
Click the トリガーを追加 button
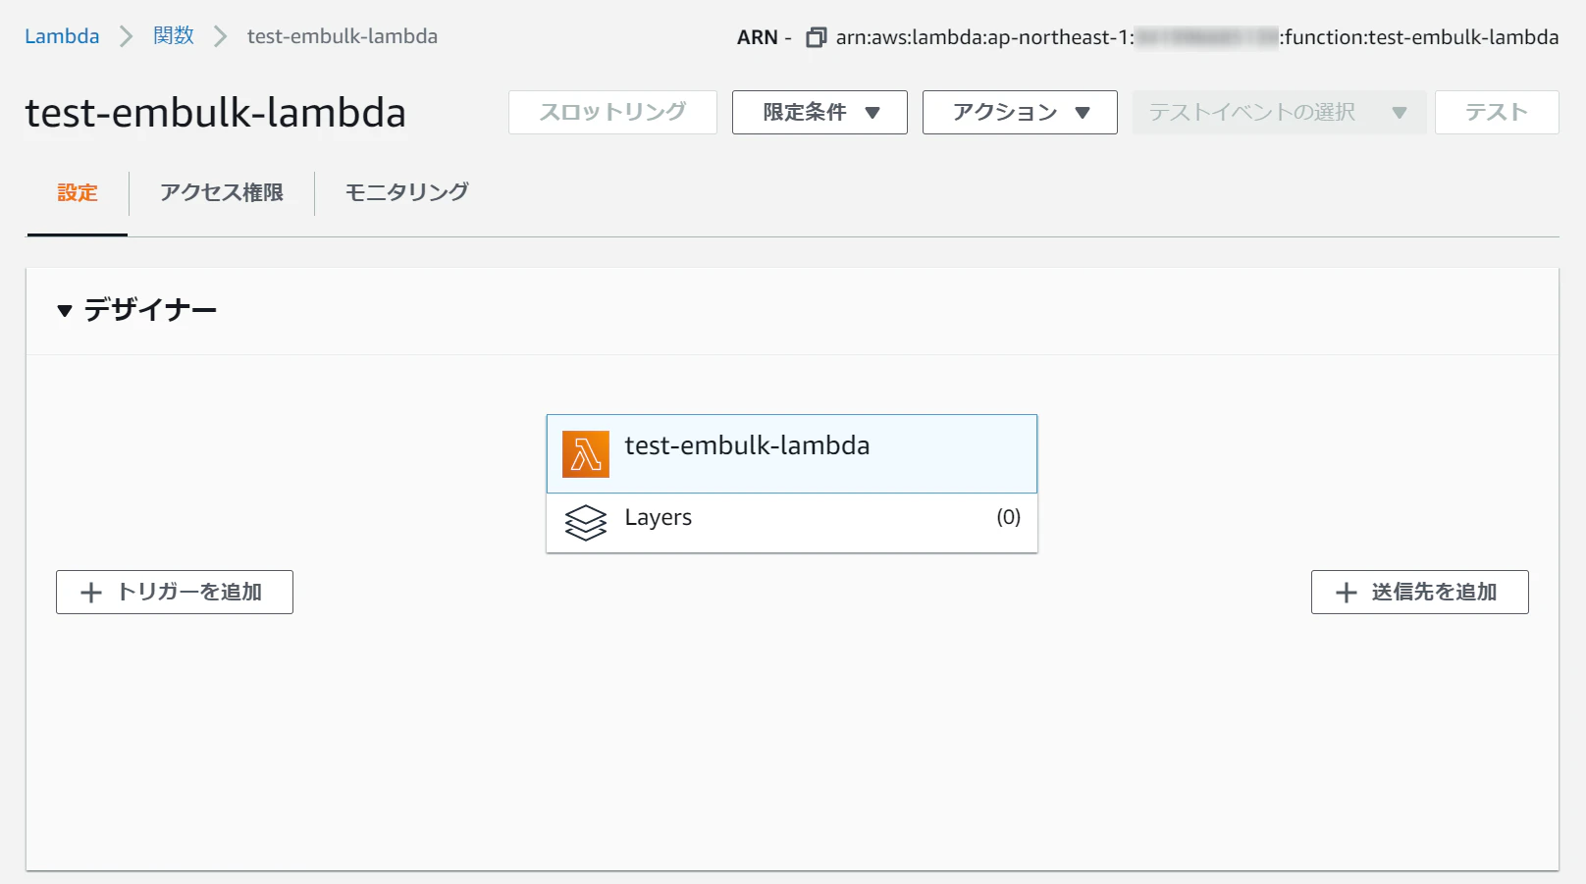pos(175,593)
